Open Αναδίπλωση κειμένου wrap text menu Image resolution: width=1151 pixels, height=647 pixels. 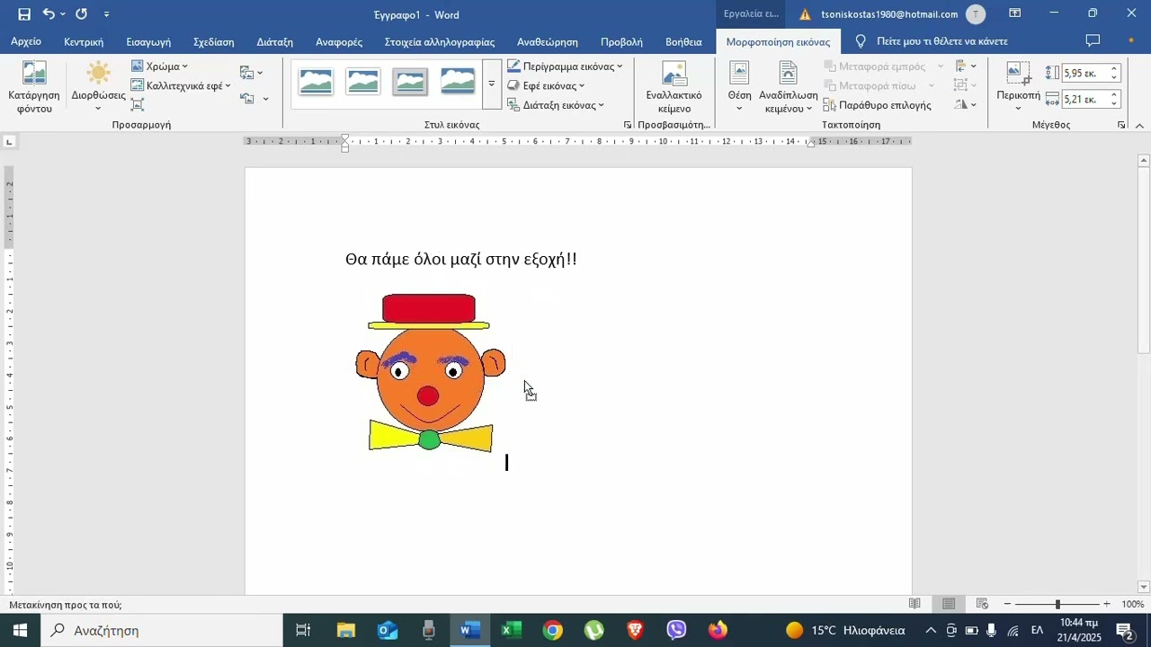click(789, 88)
